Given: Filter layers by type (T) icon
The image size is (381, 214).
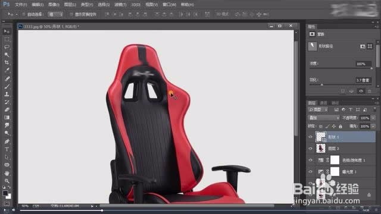Looking at the screenshot, I should (351, 109).
